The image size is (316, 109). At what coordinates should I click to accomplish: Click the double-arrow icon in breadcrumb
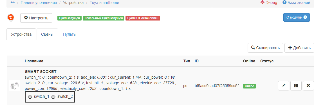[12, 3]
